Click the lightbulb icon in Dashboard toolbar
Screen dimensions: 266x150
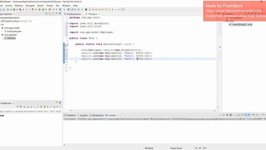(44, 107)
